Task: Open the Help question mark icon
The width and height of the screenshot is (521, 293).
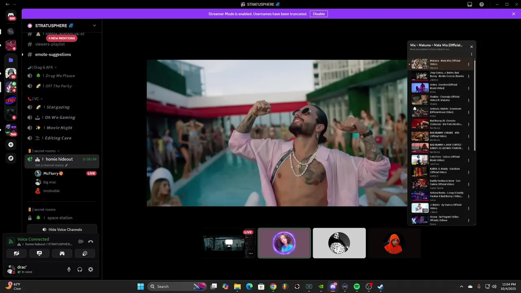Action: [482, 4]
